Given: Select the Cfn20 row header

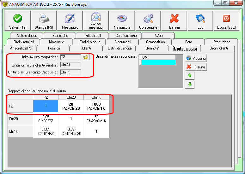Looking at the screenshot, I should pyautogui.click(x=20, y=119).
